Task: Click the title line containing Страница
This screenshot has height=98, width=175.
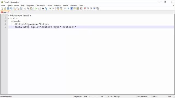Action: (32, 24)
